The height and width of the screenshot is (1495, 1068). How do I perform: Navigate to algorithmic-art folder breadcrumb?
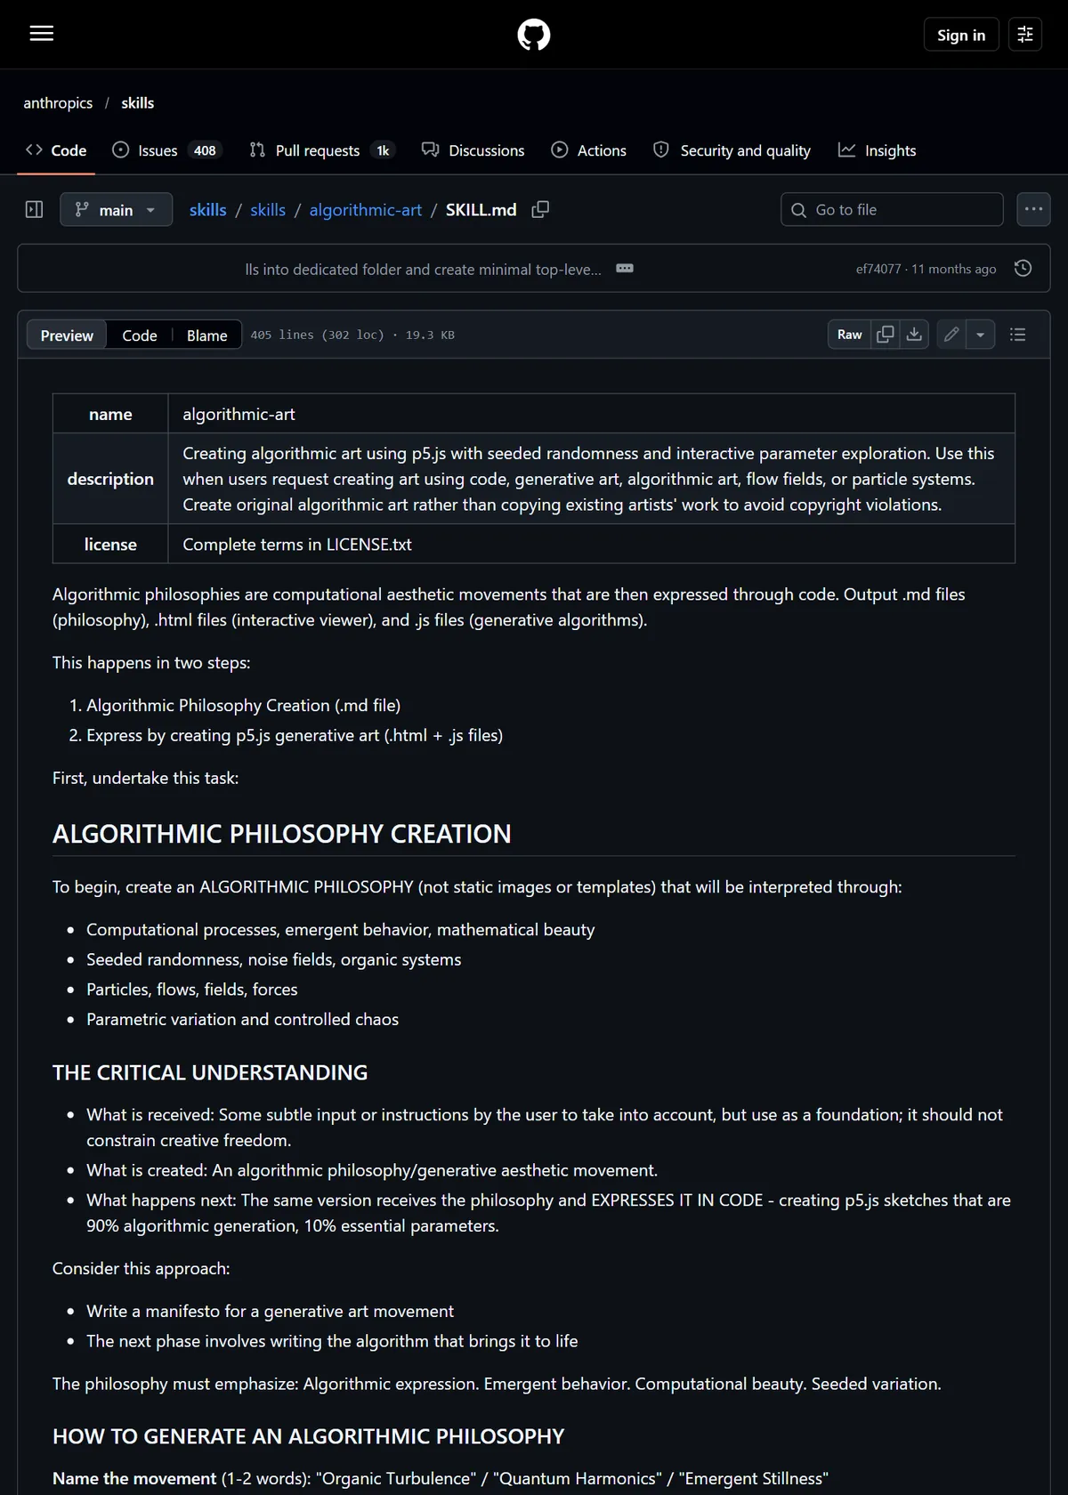(x=366, y=210)
